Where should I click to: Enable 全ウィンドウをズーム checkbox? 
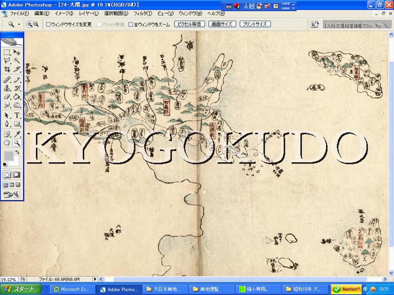coord(130,25)
